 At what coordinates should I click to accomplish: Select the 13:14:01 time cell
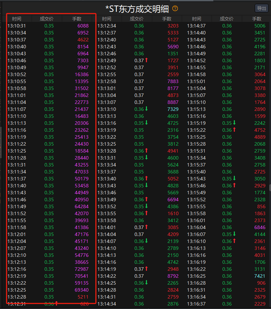coord(106,227)
